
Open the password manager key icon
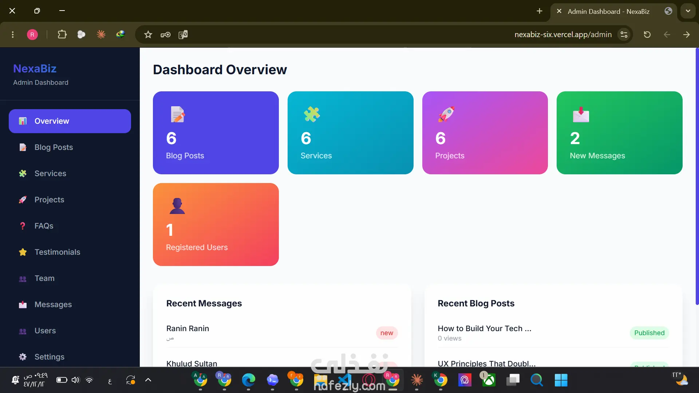(x=166, y=35)
